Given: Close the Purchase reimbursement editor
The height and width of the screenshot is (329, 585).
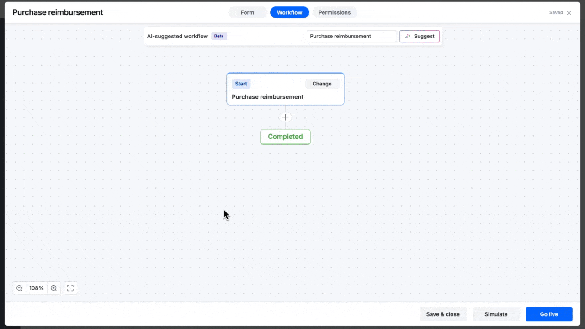Looking at the screenshot, I should (569, 13).
